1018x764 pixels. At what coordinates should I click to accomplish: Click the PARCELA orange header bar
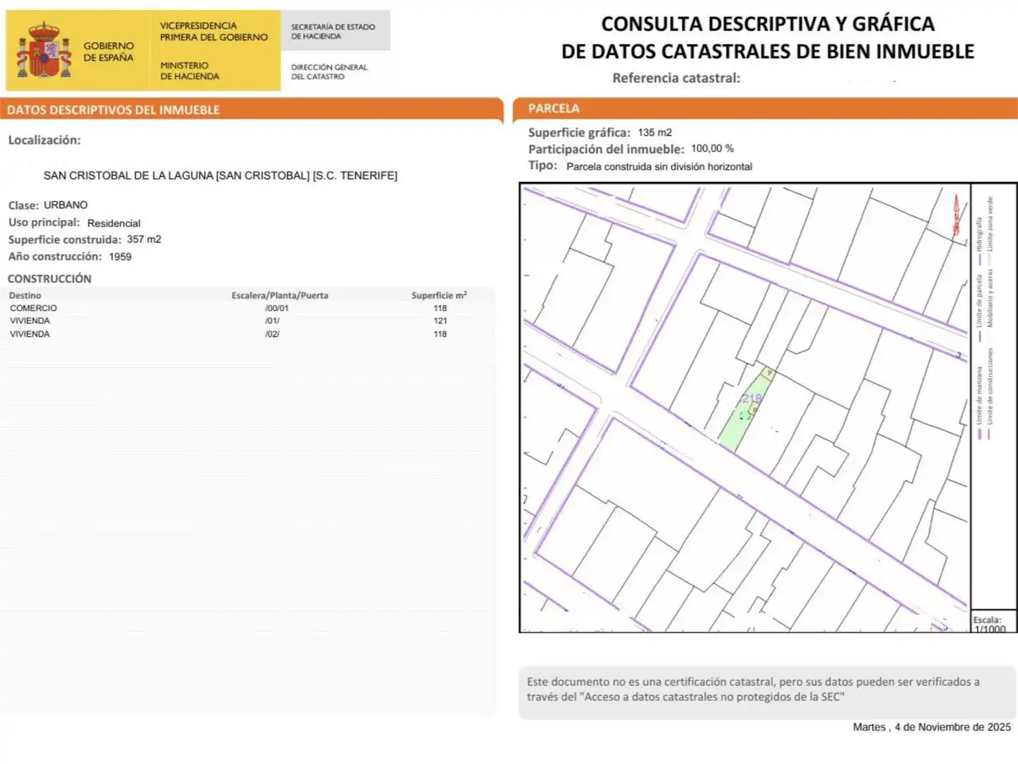(766, 108)
